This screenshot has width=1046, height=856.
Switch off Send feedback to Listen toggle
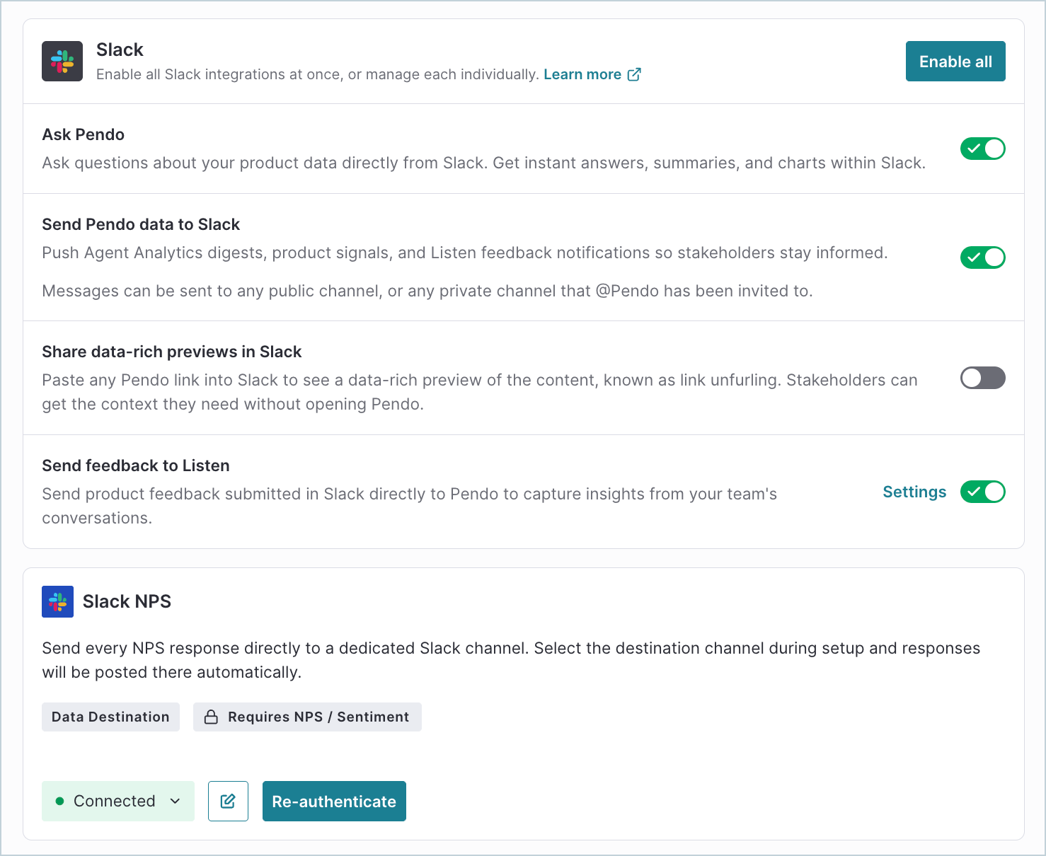pos(982,492)
